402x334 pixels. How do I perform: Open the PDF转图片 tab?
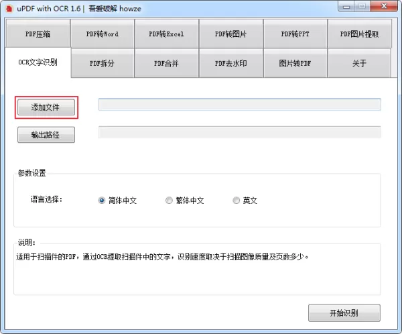(231, 34)
